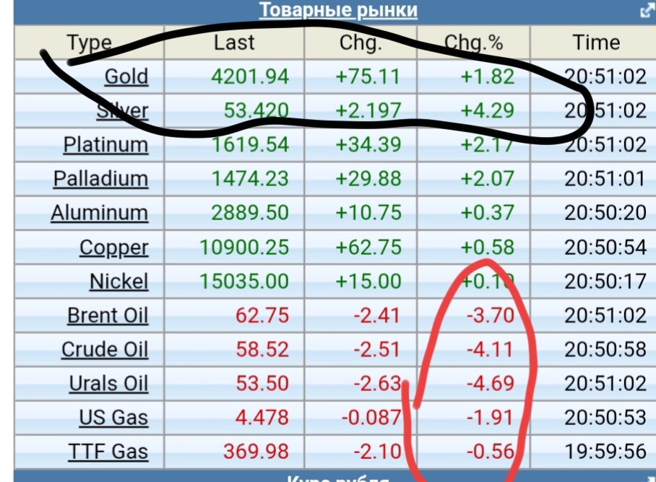The width and height of the screenshot is (656, 482).
Task: Open the Nickel quote link
Action: click(118, 281)
